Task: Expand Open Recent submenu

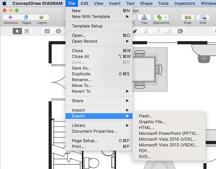Action: [99, 41]
